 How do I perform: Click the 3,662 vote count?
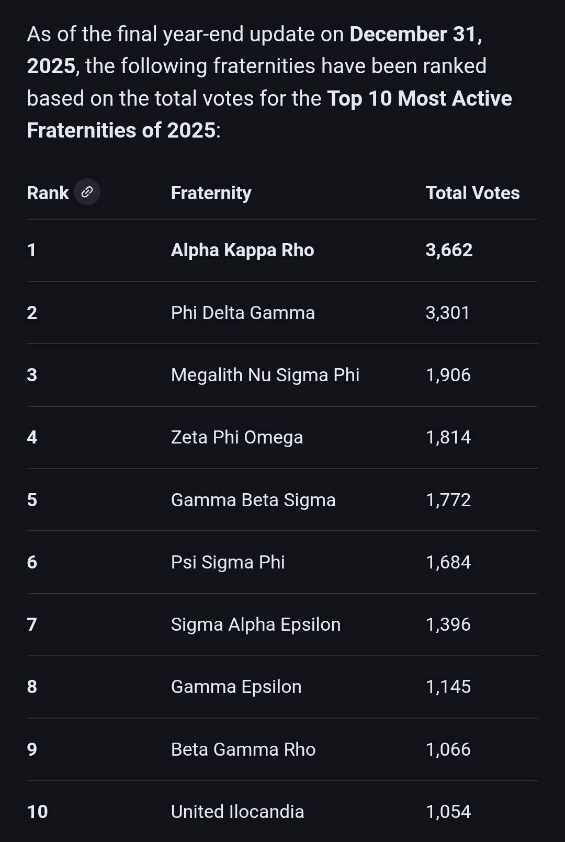(x=449, y=250)
